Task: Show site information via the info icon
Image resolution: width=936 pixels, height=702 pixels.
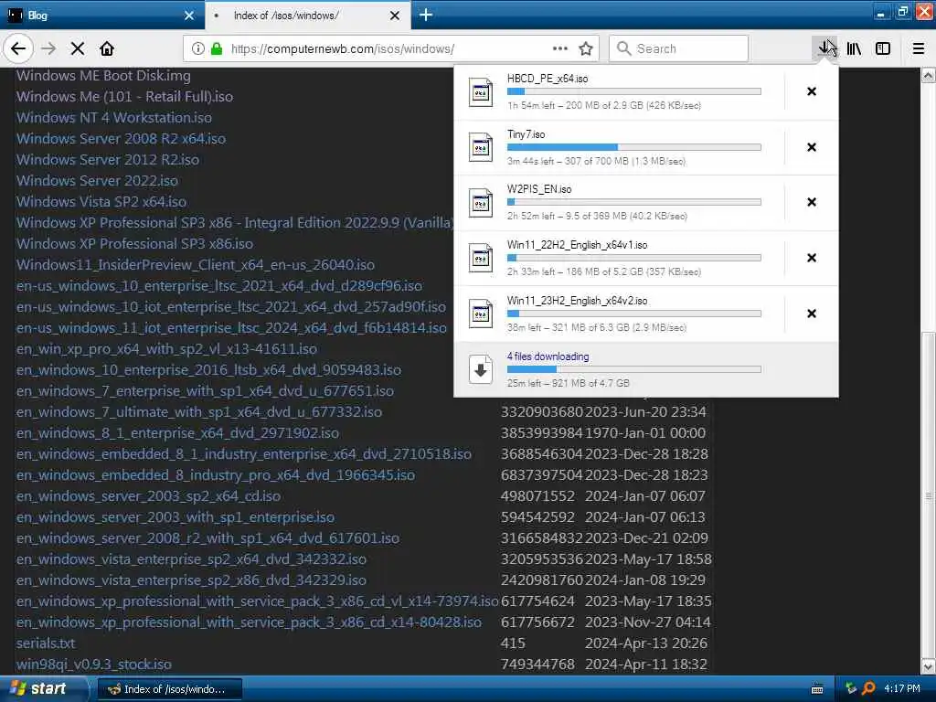Action: pos(198,49)
